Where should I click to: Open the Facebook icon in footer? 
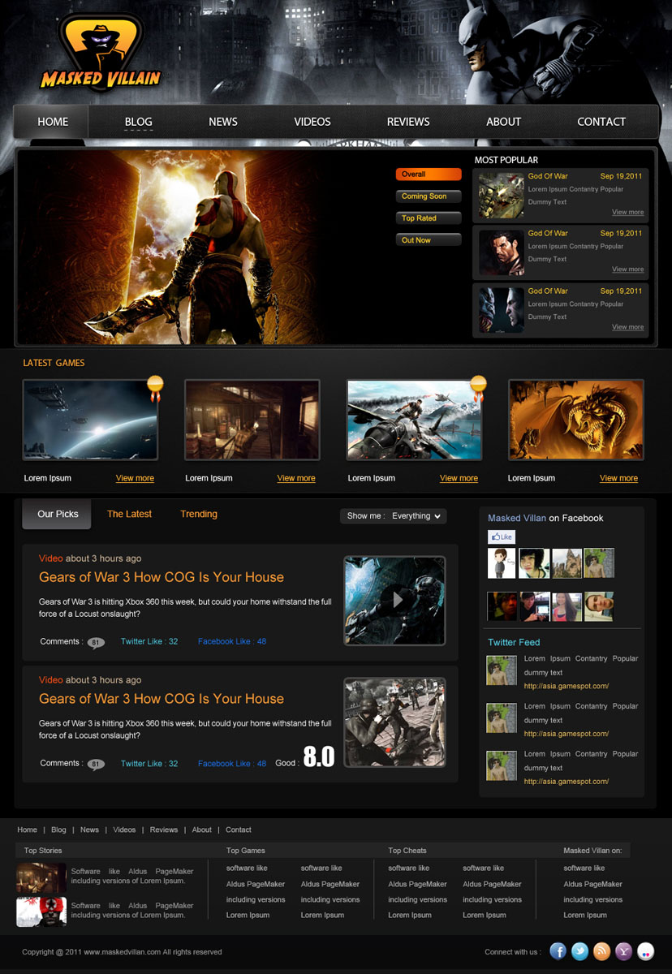[x=558, y=951]
